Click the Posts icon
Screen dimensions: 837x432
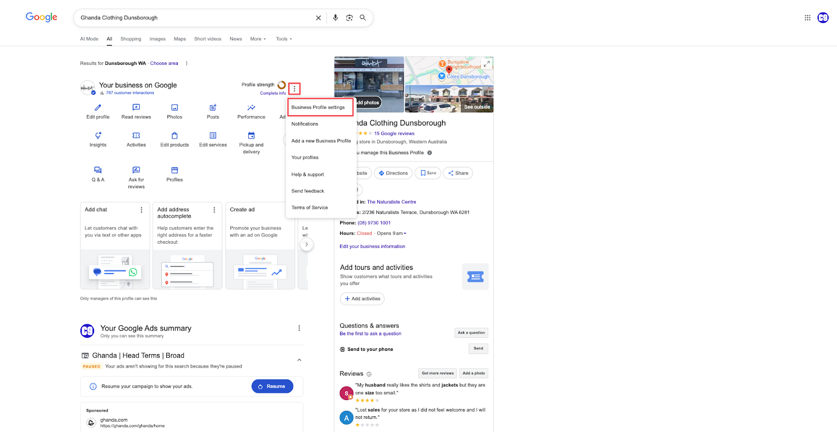pyautogui.click(x=213, y=108)
